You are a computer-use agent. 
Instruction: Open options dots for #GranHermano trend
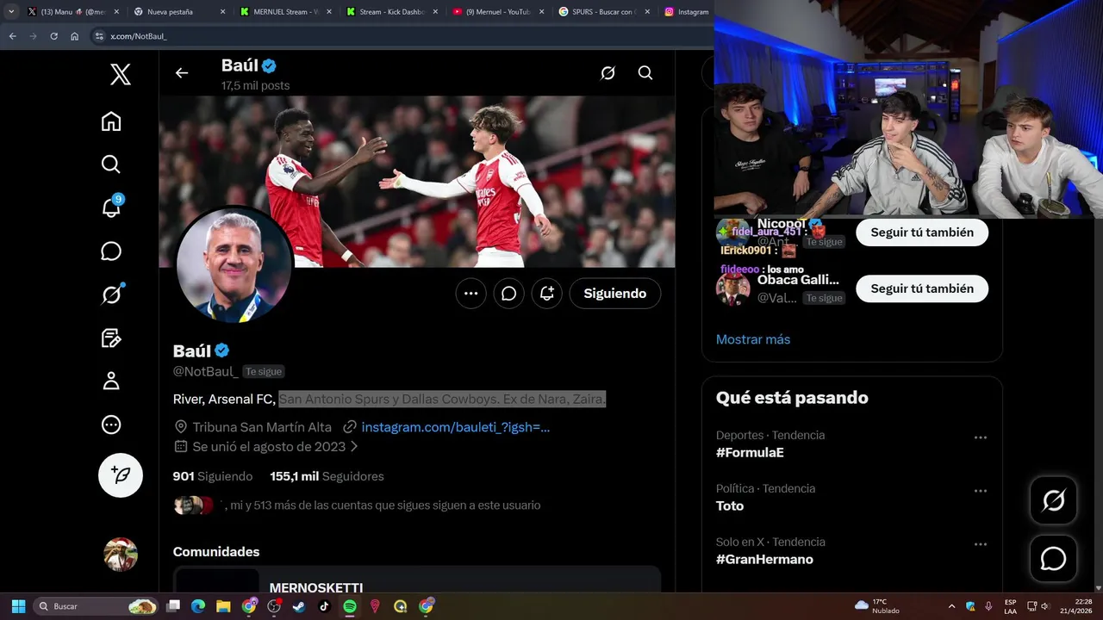pos(981,544)
